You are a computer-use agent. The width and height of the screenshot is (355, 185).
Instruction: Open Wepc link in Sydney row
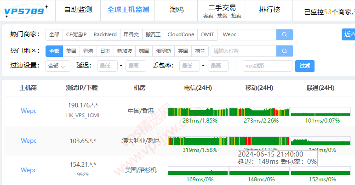point(29,140)
